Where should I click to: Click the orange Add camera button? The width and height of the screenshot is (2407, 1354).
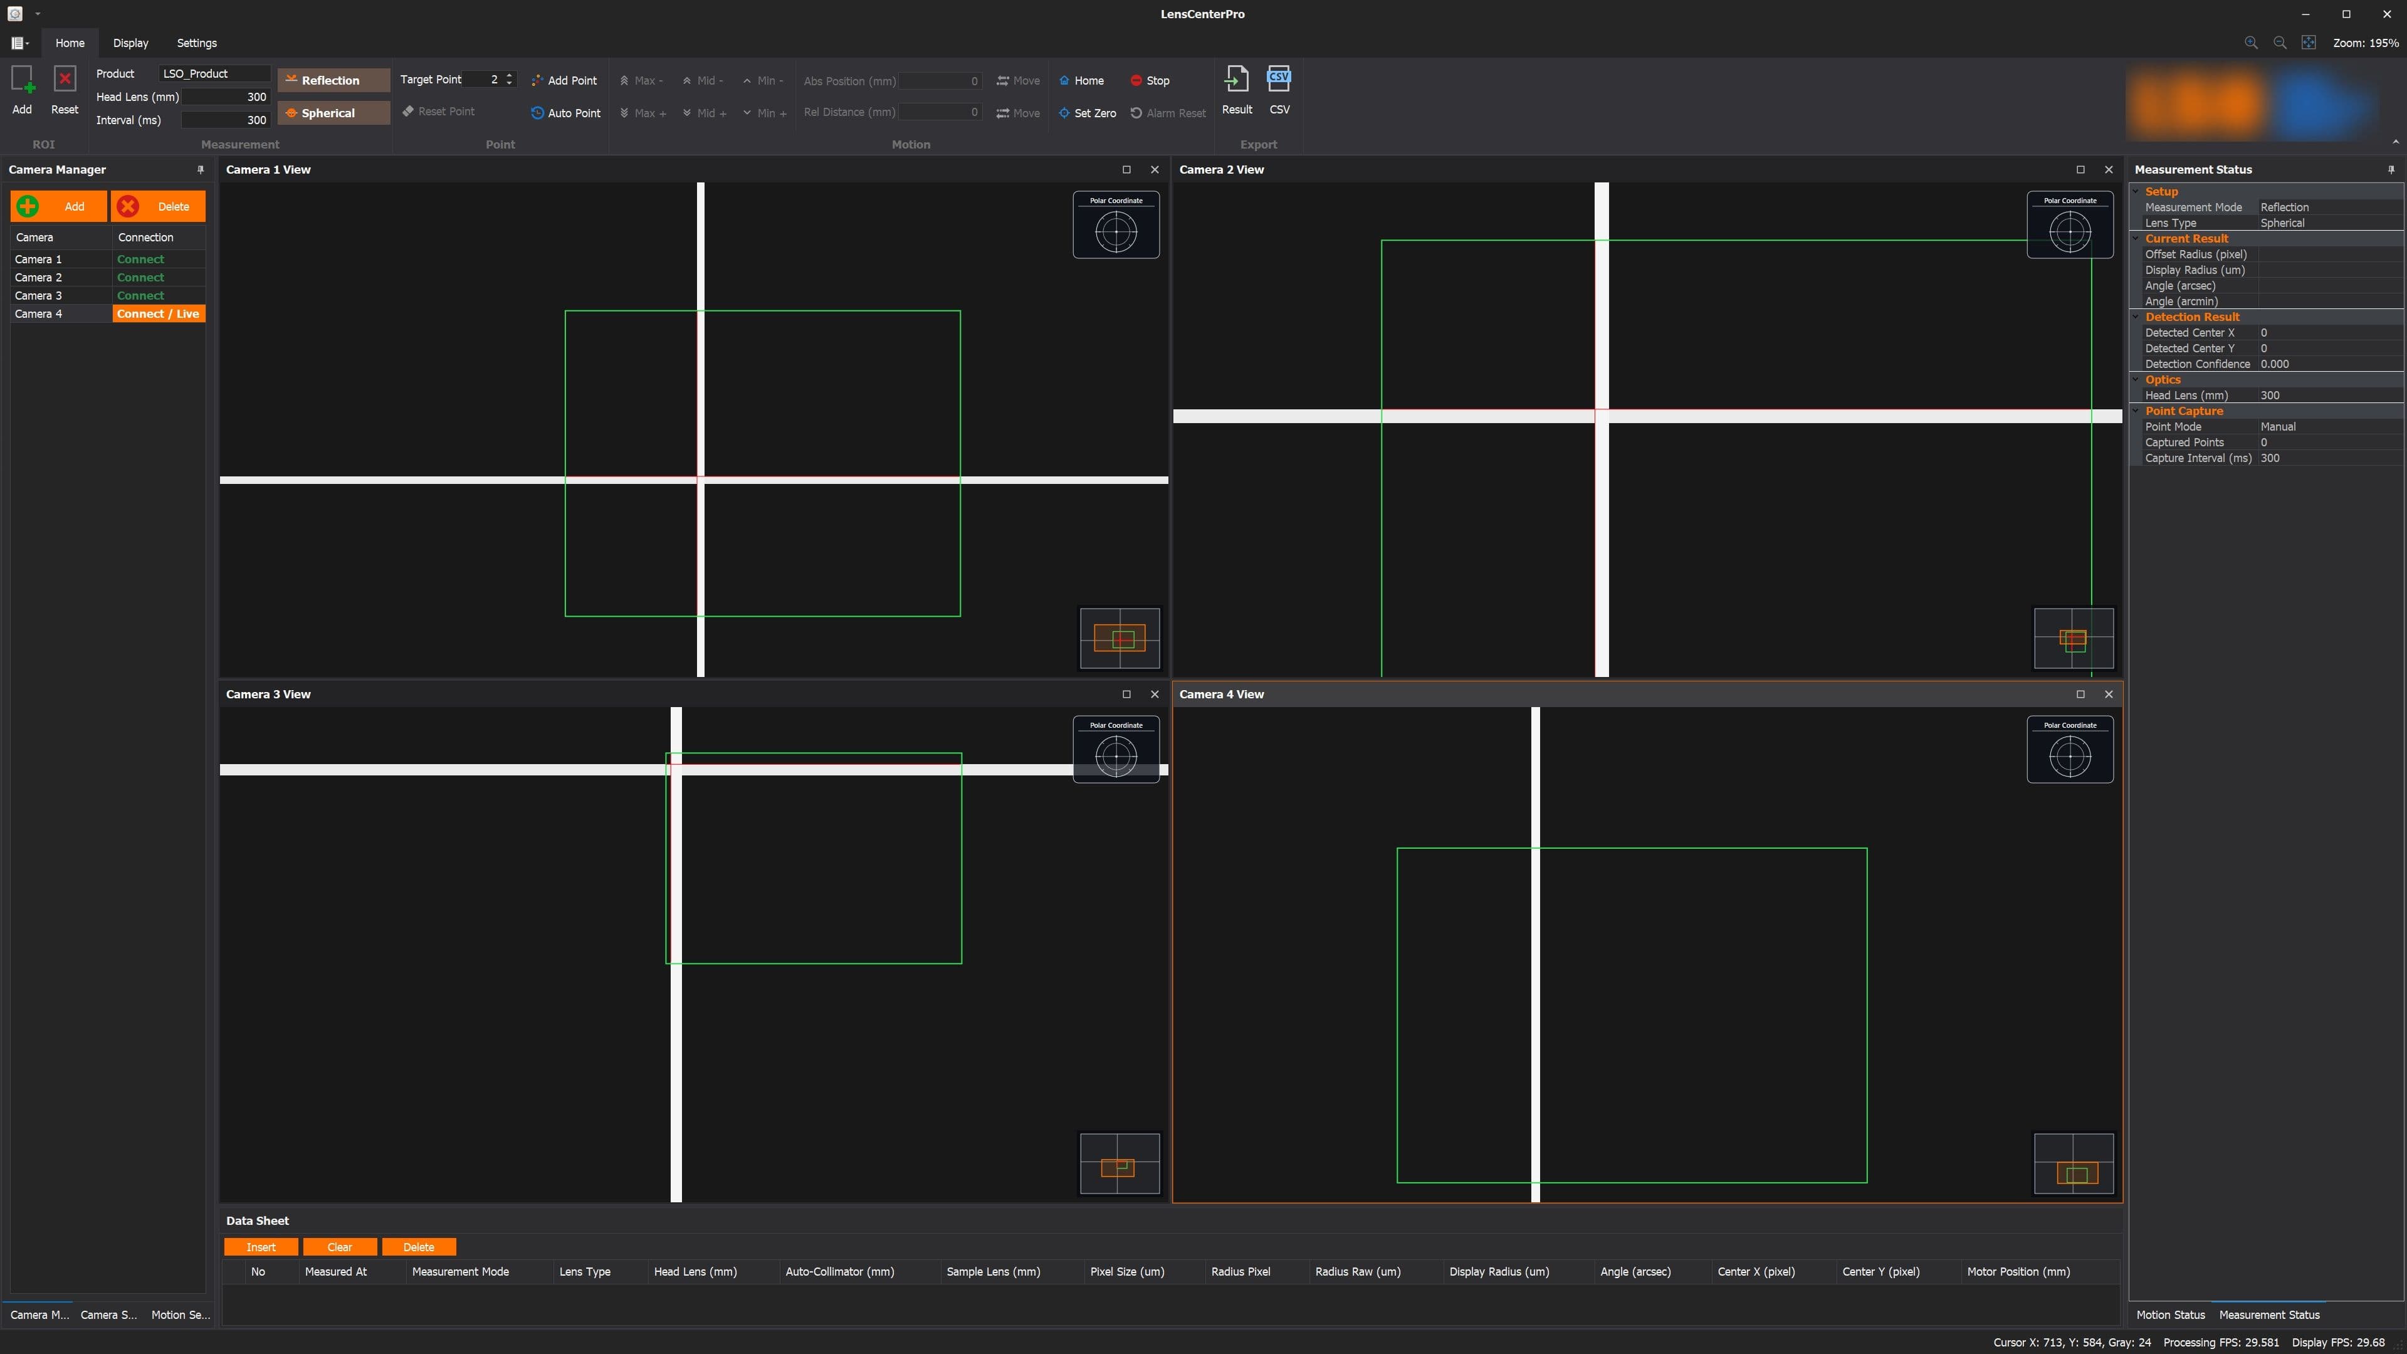point(59,206)
